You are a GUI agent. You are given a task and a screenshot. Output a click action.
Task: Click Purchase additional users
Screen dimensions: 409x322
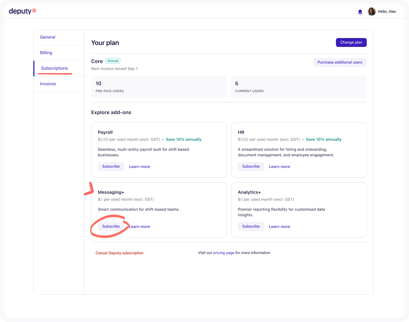point(340,62)
